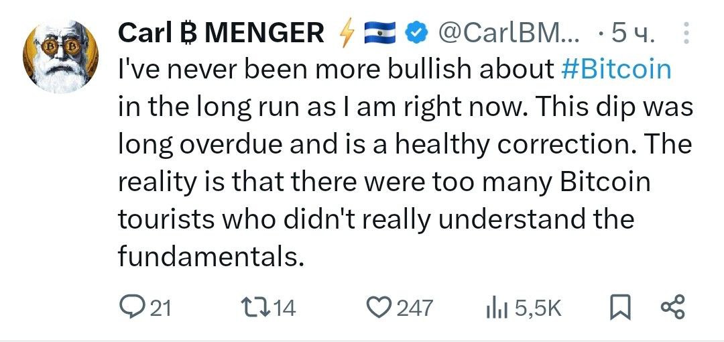The image size is (724, 342).
Task: Click the Carl ₿ MENGER display name
Action: [x=221, y=33]
